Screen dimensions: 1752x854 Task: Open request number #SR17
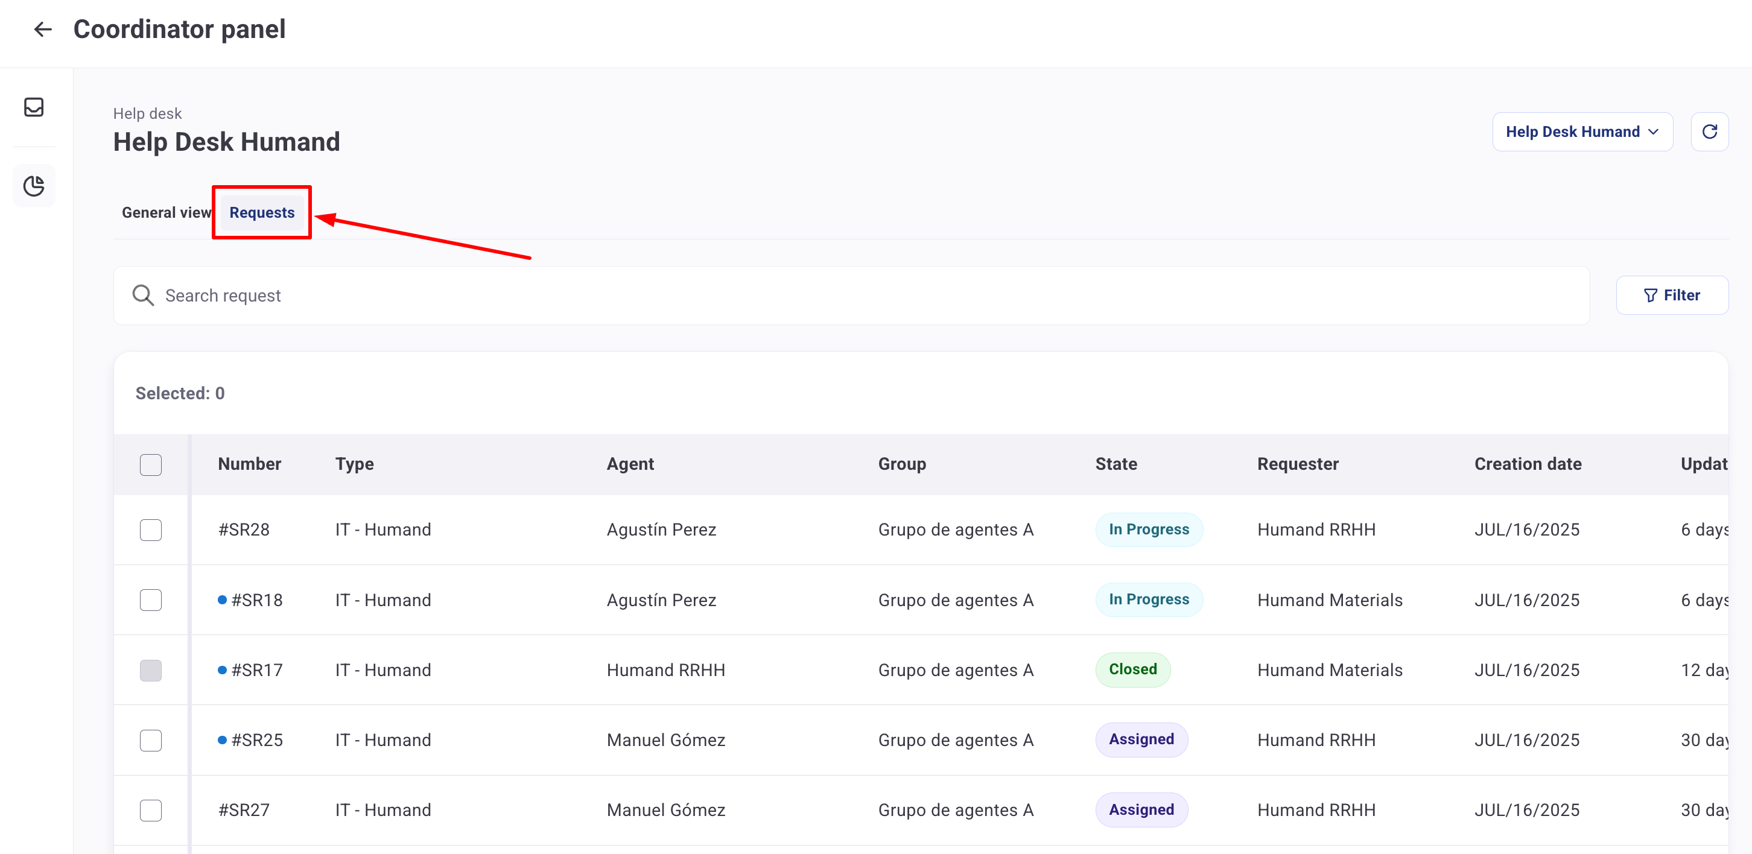point(256,669)
